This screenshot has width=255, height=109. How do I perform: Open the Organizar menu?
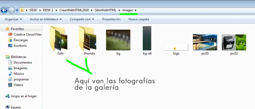click(x=13, y=19)
